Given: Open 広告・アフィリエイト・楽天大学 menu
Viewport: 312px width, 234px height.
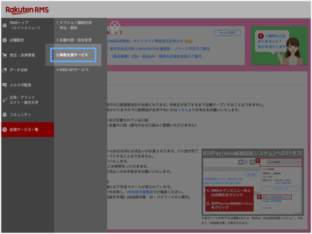Looking at the screenshot, I should [28, 100].
